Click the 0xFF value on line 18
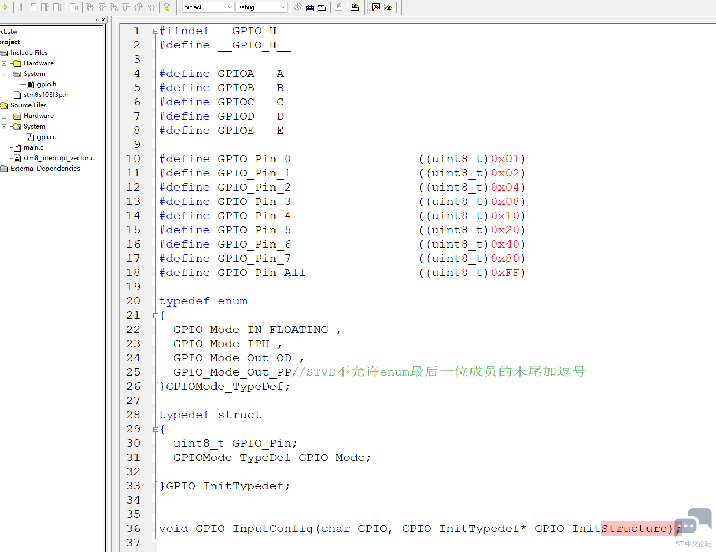Image resolution: width=716 pixels, height=552 pixels. (505, 273)
